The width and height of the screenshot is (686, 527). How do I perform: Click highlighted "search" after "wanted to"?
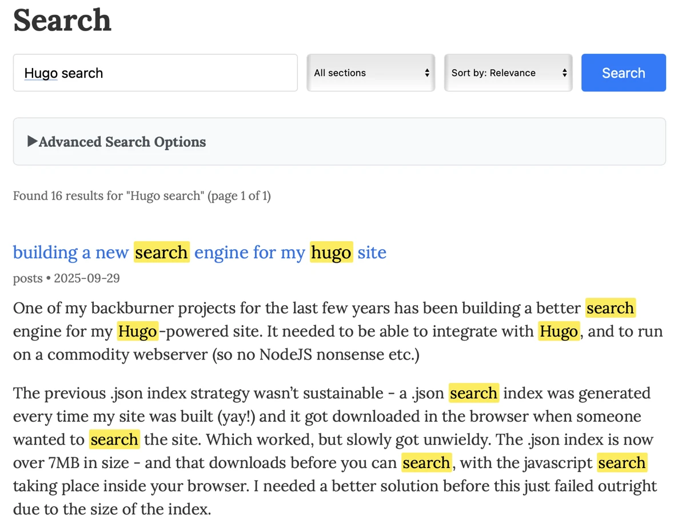pyautogui.click(x=114, y=440)
